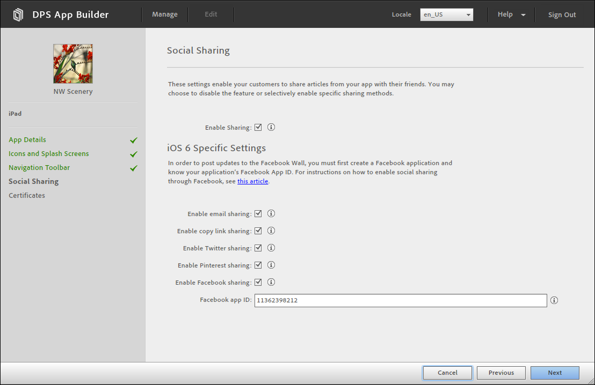Open Icons and Splash Screens section

point(49,153)
